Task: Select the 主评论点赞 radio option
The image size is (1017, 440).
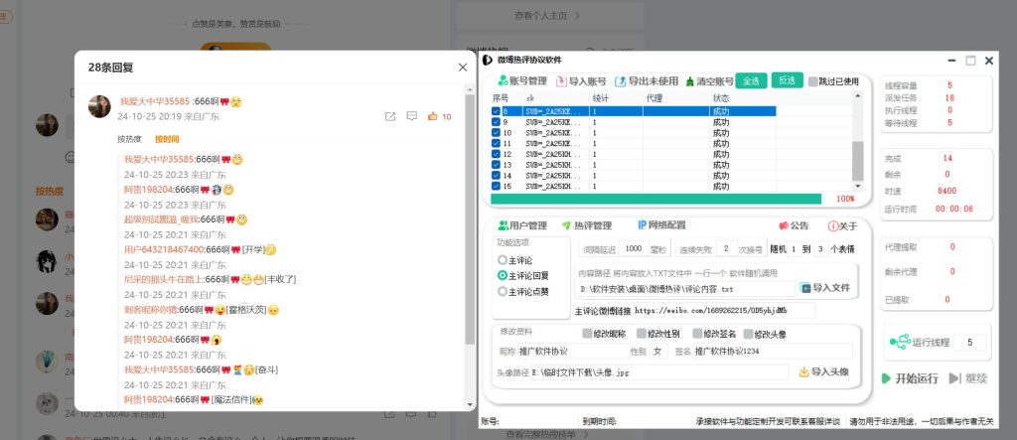Action: pos(503,291)
